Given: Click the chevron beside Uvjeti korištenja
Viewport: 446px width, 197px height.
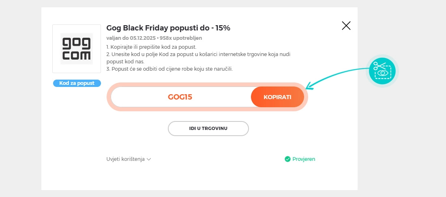Looking at the screenshot, I should 149,160.
